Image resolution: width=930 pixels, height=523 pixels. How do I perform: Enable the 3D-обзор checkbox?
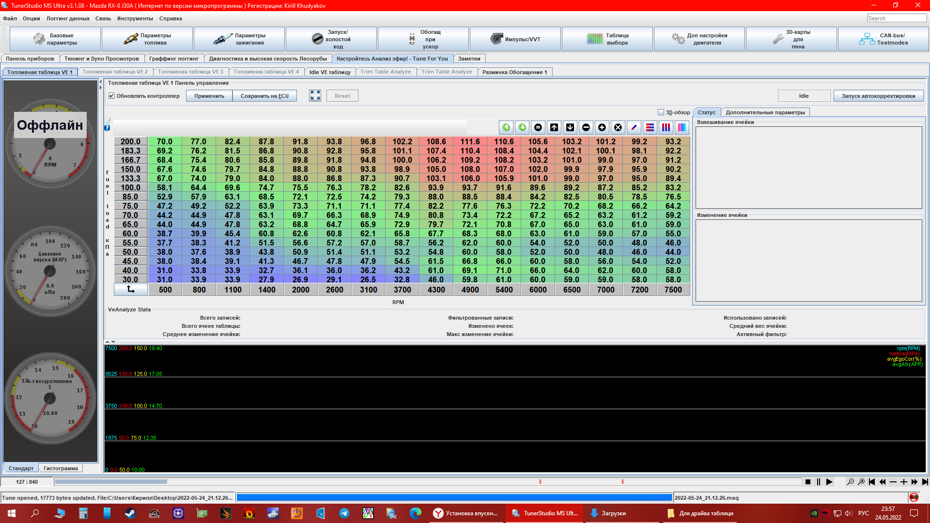tap(661, 112)
